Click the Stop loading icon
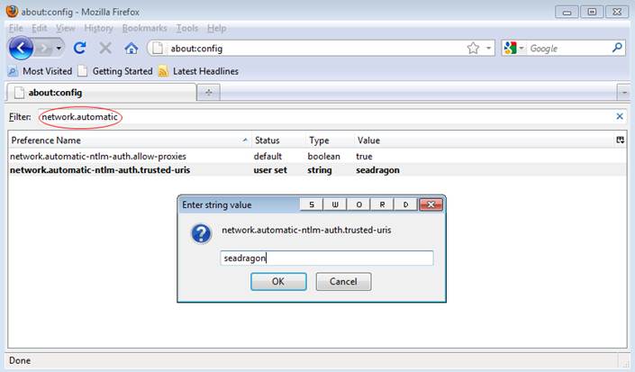Screen dimensions: 635x372 pyautogui.click(x=105, y=48)
